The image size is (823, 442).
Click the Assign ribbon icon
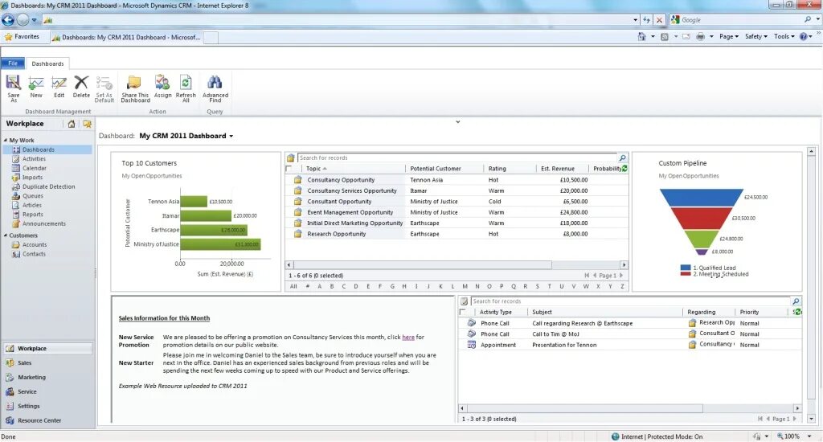[162, 83]
